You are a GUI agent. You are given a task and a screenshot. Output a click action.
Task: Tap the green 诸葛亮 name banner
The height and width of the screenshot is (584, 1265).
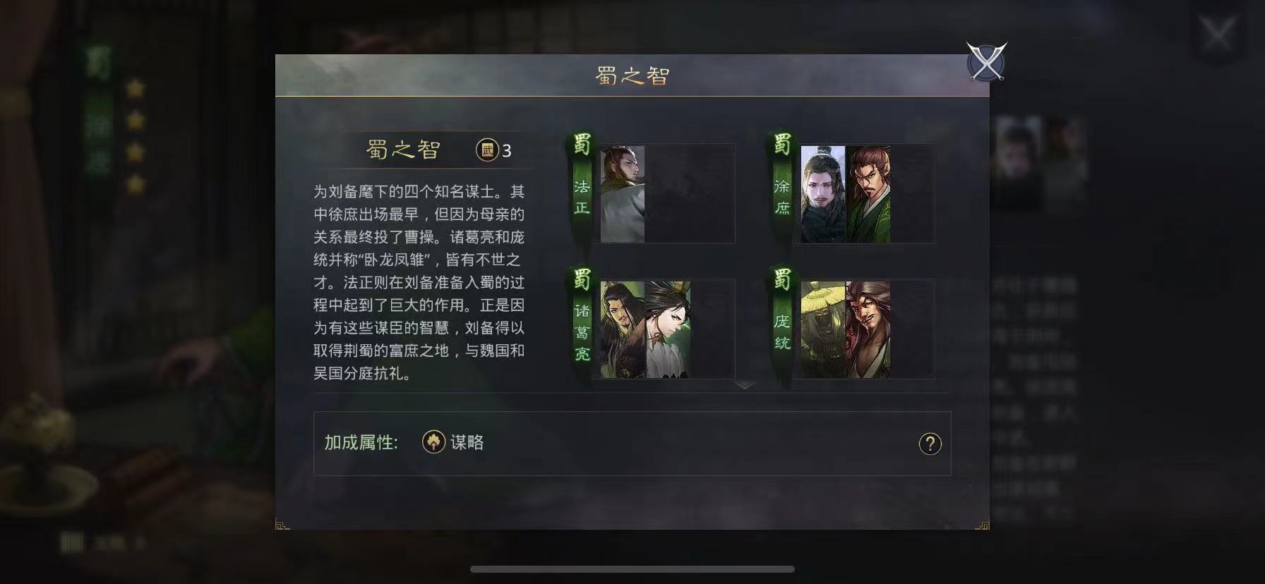582,323
